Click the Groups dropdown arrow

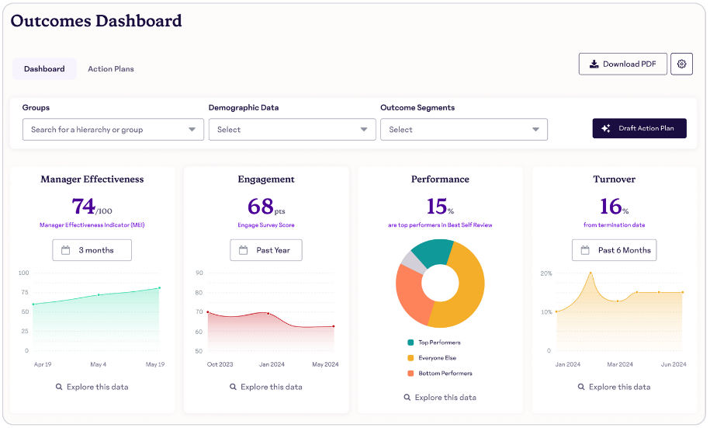[x=192, y=130]
